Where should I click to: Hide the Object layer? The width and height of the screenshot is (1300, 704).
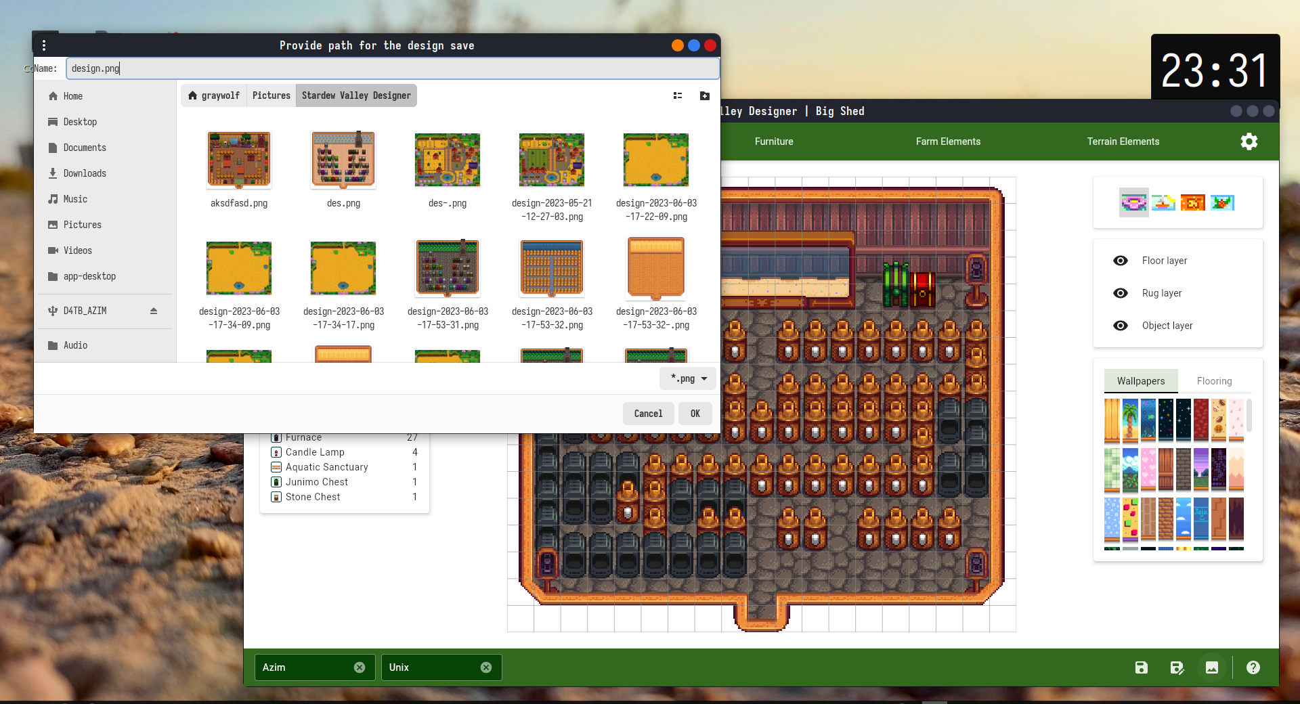coord(1121,326)
